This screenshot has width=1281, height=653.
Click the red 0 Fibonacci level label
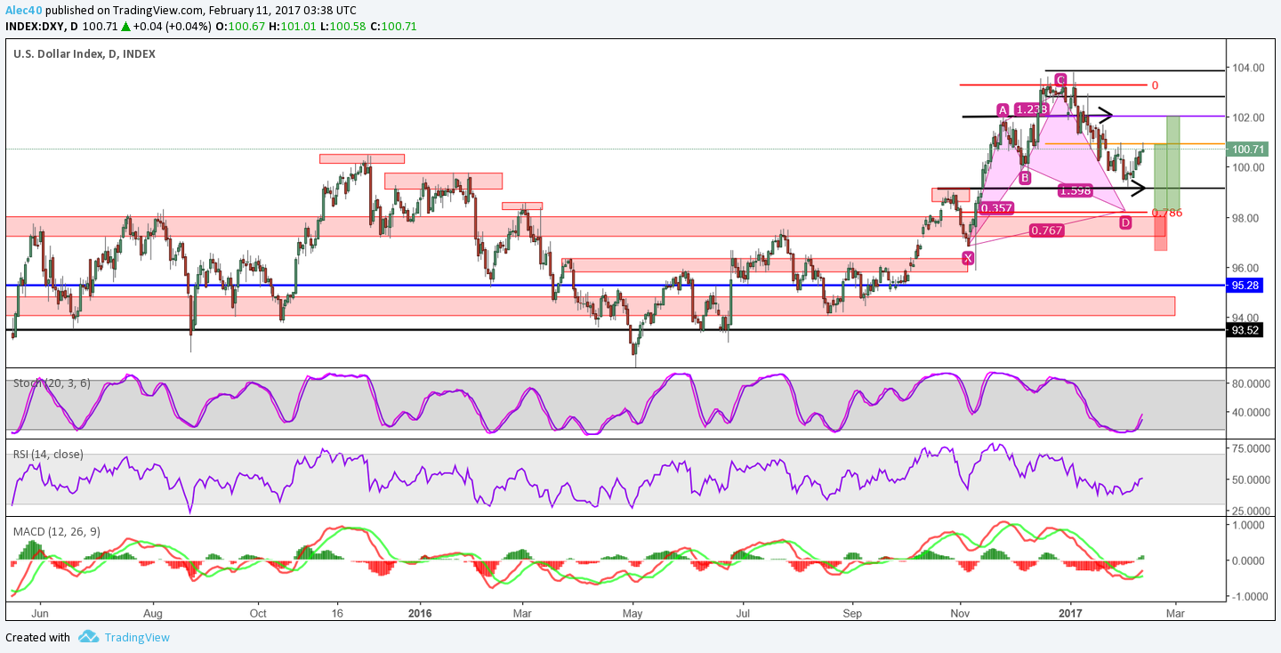1155,85
